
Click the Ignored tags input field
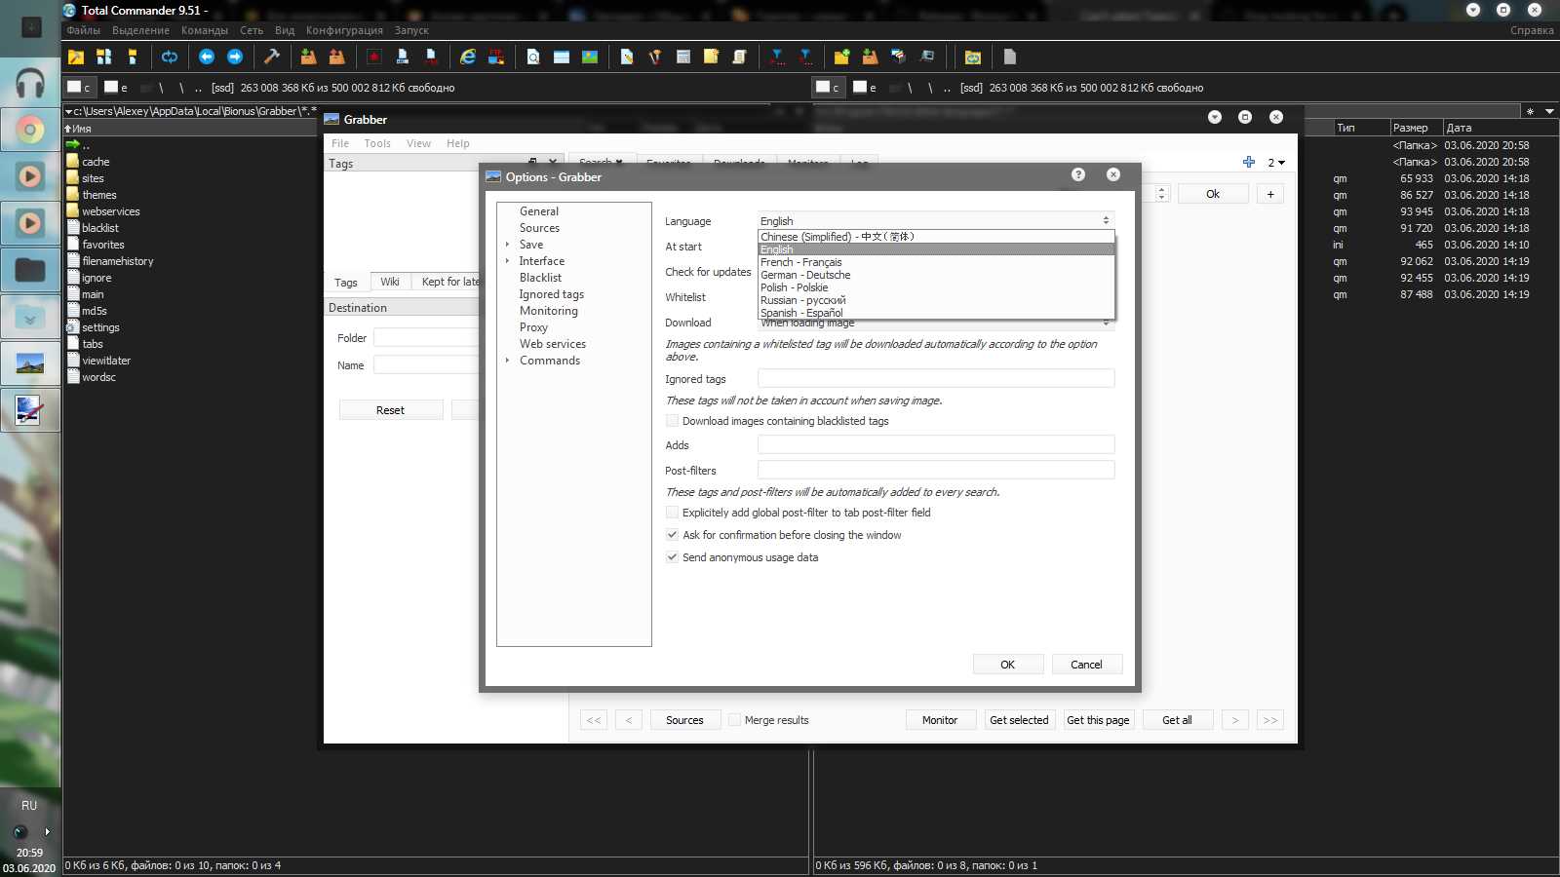(x=936, y=378)
